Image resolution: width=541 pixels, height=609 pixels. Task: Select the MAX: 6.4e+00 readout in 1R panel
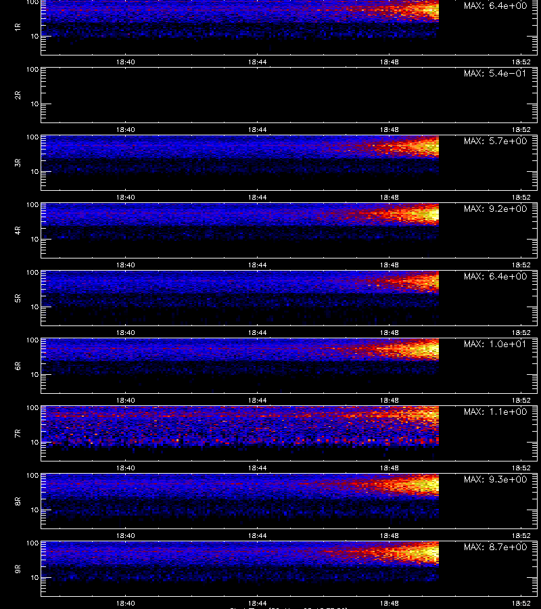tap(495, 6)
